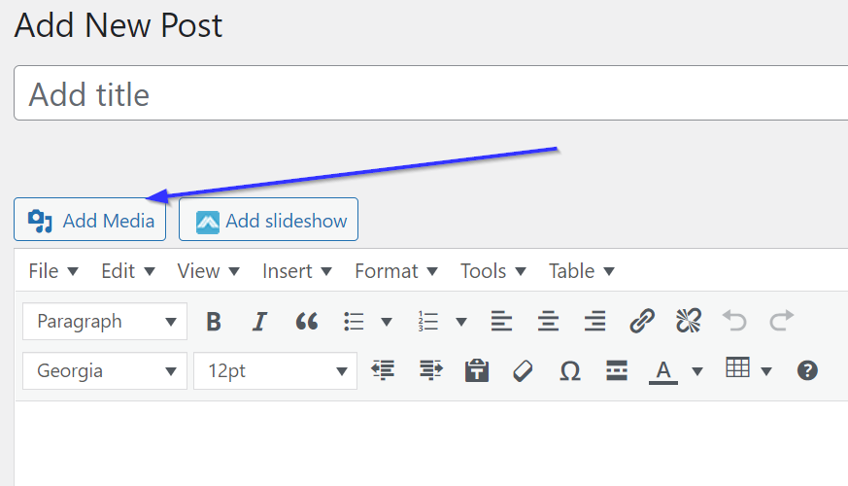Open the keyboard shortcuts help icon
Viewport: 848px width, 486px height.
807,371
